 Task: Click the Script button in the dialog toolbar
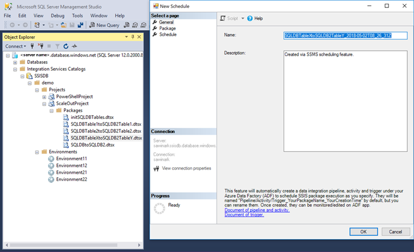click(229, 19)
